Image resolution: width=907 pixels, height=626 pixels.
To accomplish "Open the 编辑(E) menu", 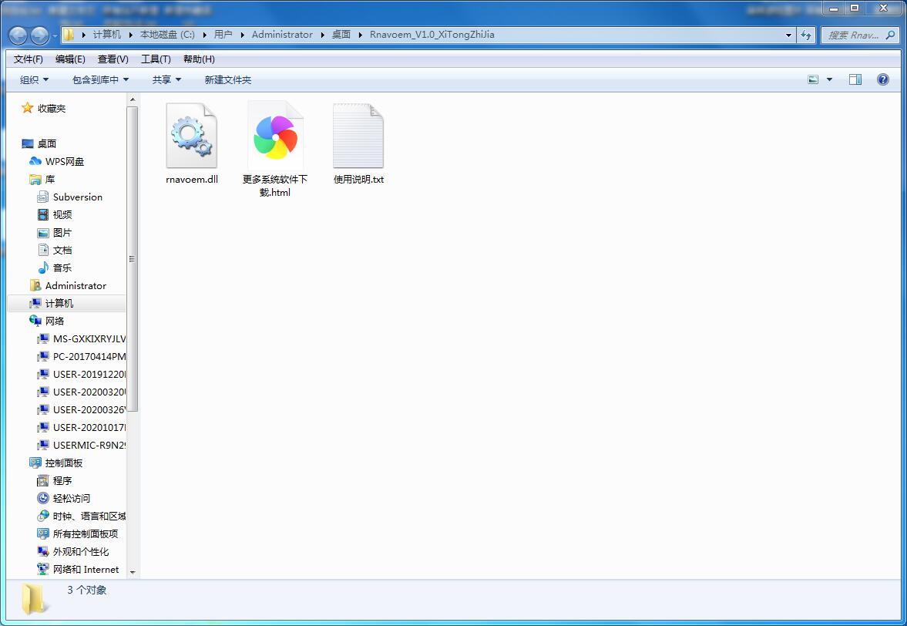I will pos(70,59).
